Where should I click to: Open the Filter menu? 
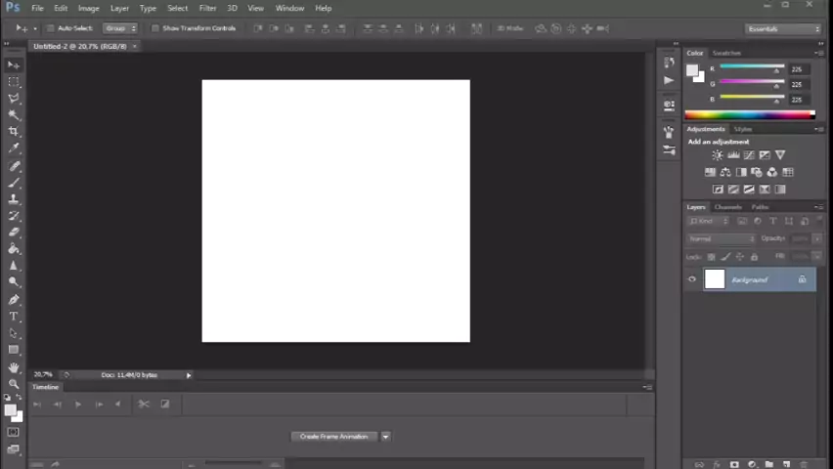click(x=207, y=8)
